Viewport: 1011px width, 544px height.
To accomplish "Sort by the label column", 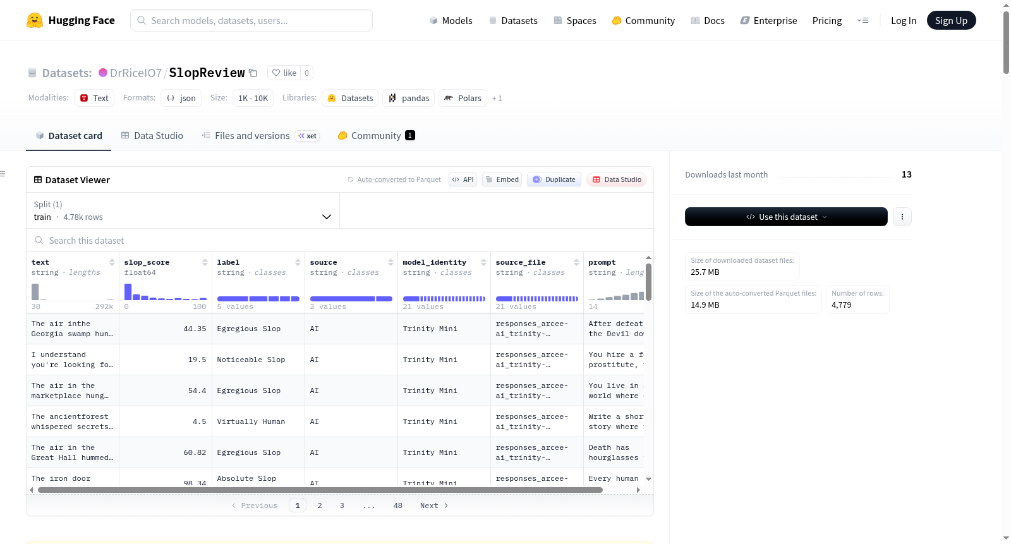I will click(x=298, y=262).
